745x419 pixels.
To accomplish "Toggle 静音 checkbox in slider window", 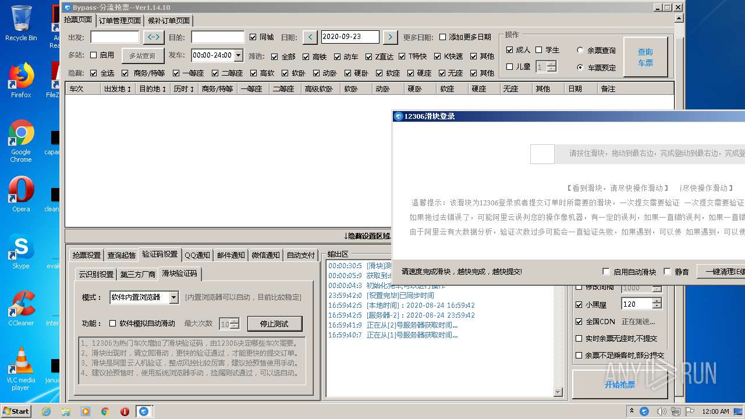I will click(667, 272).
